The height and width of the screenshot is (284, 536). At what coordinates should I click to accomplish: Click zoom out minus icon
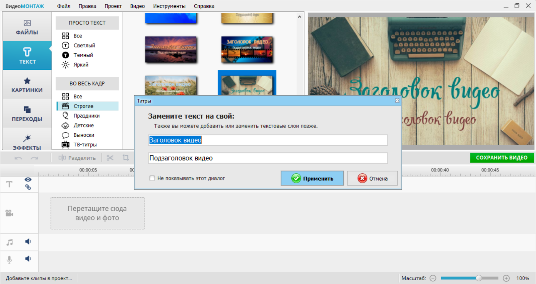pyautogui.click(x=433, y=278)
